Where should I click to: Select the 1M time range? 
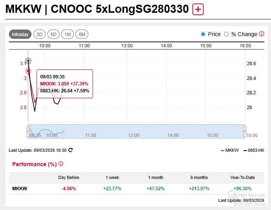click(67, 35)
